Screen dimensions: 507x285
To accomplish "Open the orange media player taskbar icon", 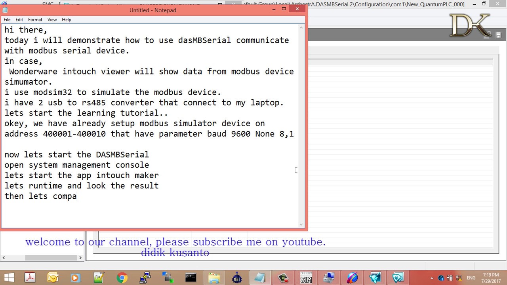I will (x=75, y=277).
